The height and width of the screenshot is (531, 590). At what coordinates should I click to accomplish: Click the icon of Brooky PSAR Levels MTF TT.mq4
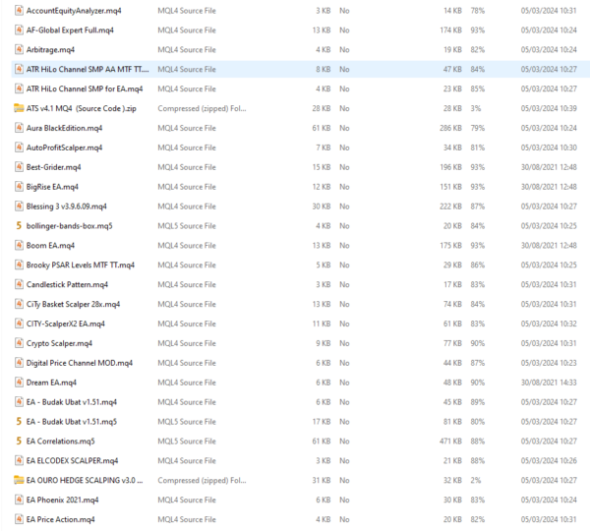[x=19, y=265]
